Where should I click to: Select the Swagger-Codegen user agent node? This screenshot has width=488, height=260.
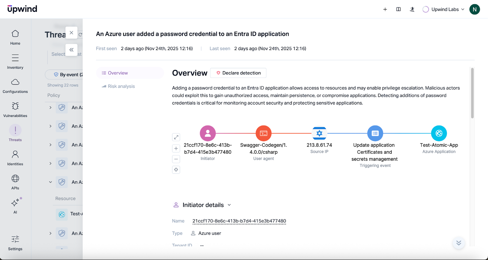(x=264, y=134)
